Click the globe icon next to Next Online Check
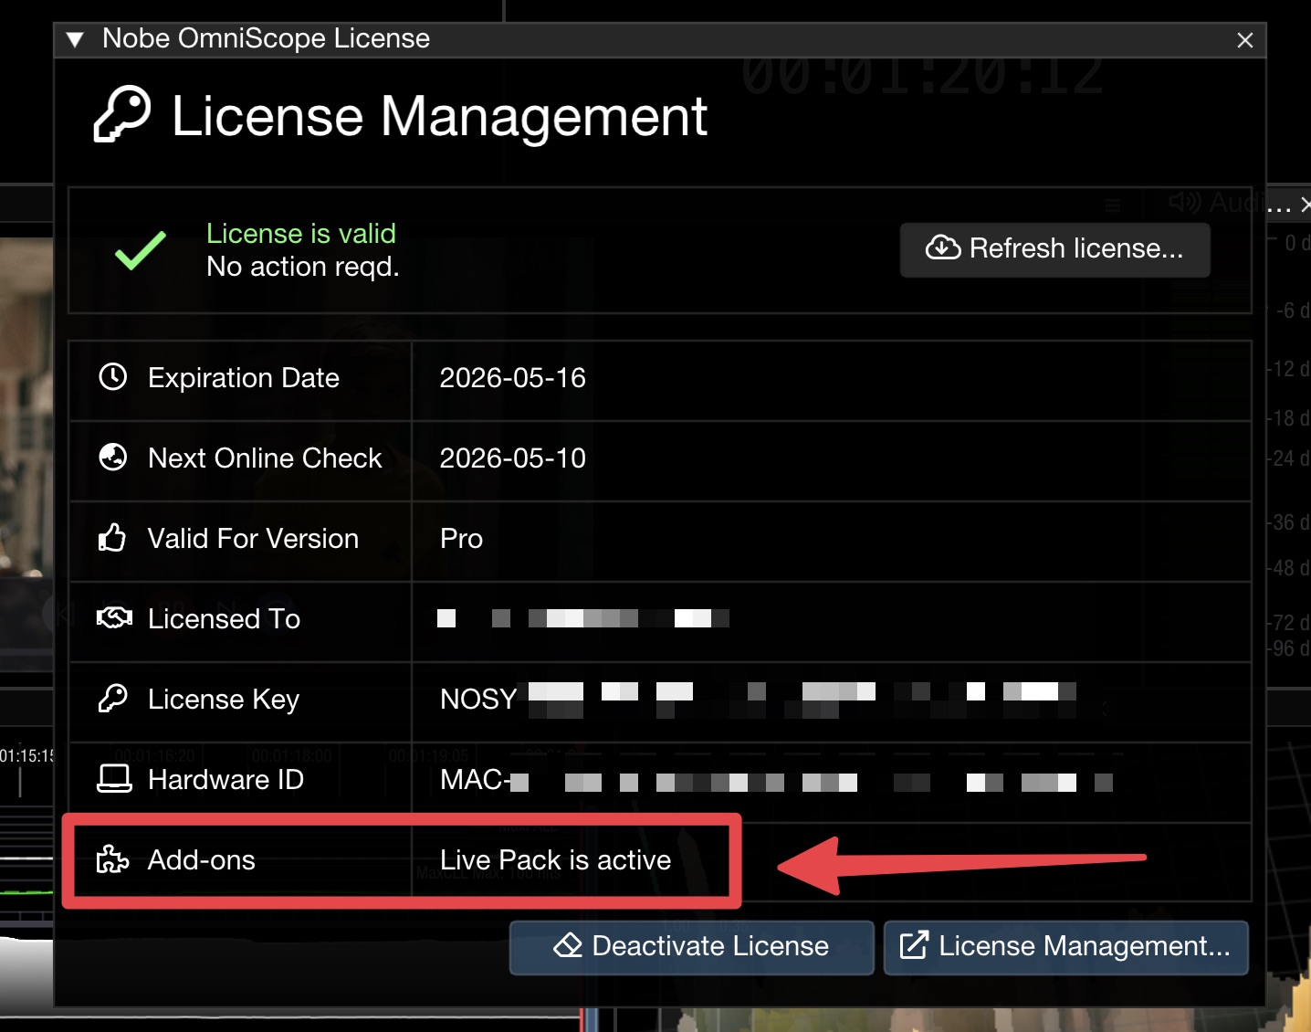This screenshot has width=1311, height=1032. pos(112,457)
